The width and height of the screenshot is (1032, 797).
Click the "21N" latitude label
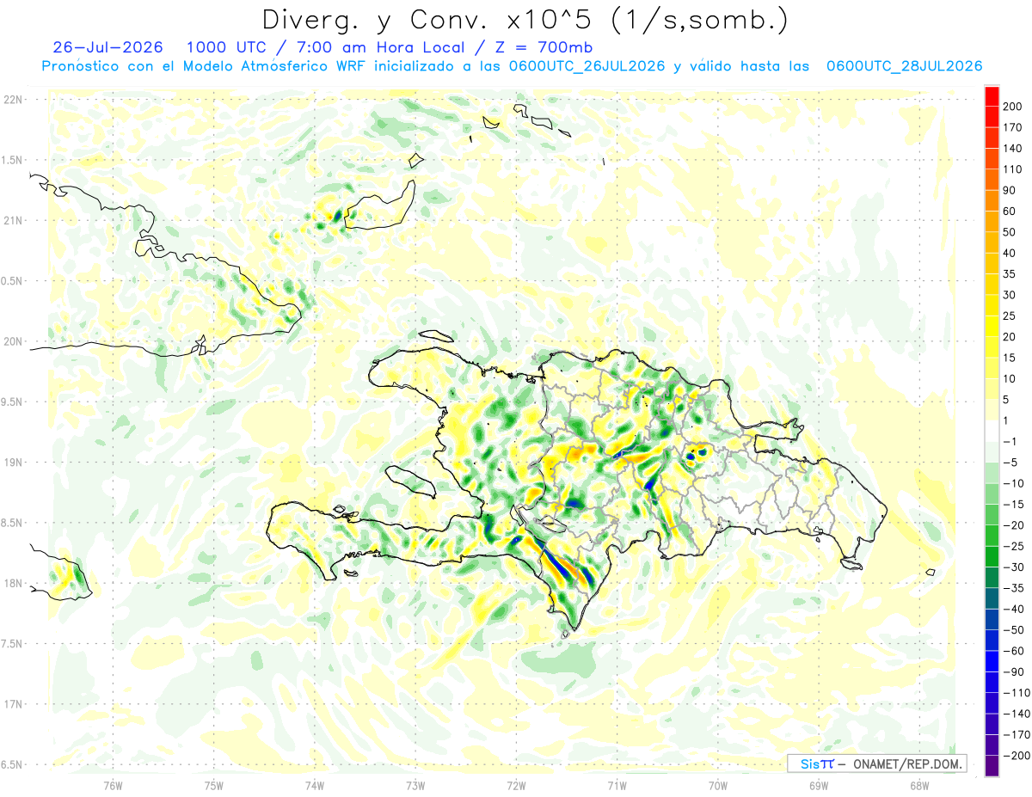click(12, 220)
